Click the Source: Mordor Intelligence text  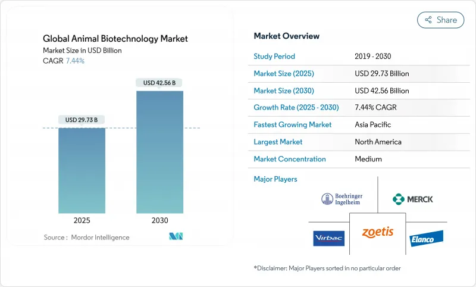point(86,238)
